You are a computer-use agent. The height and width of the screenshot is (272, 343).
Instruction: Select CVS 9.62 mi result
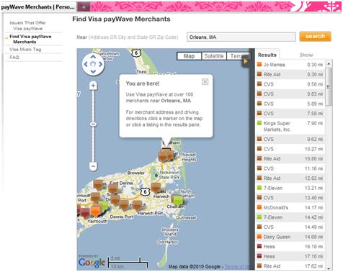click(x=290, y=140)
